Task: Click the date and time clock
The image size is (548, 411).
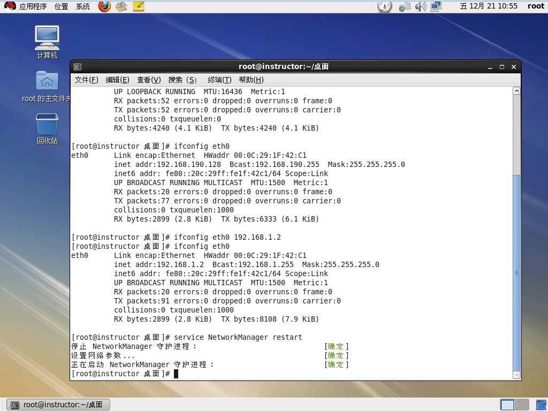Action: [488, 6]
